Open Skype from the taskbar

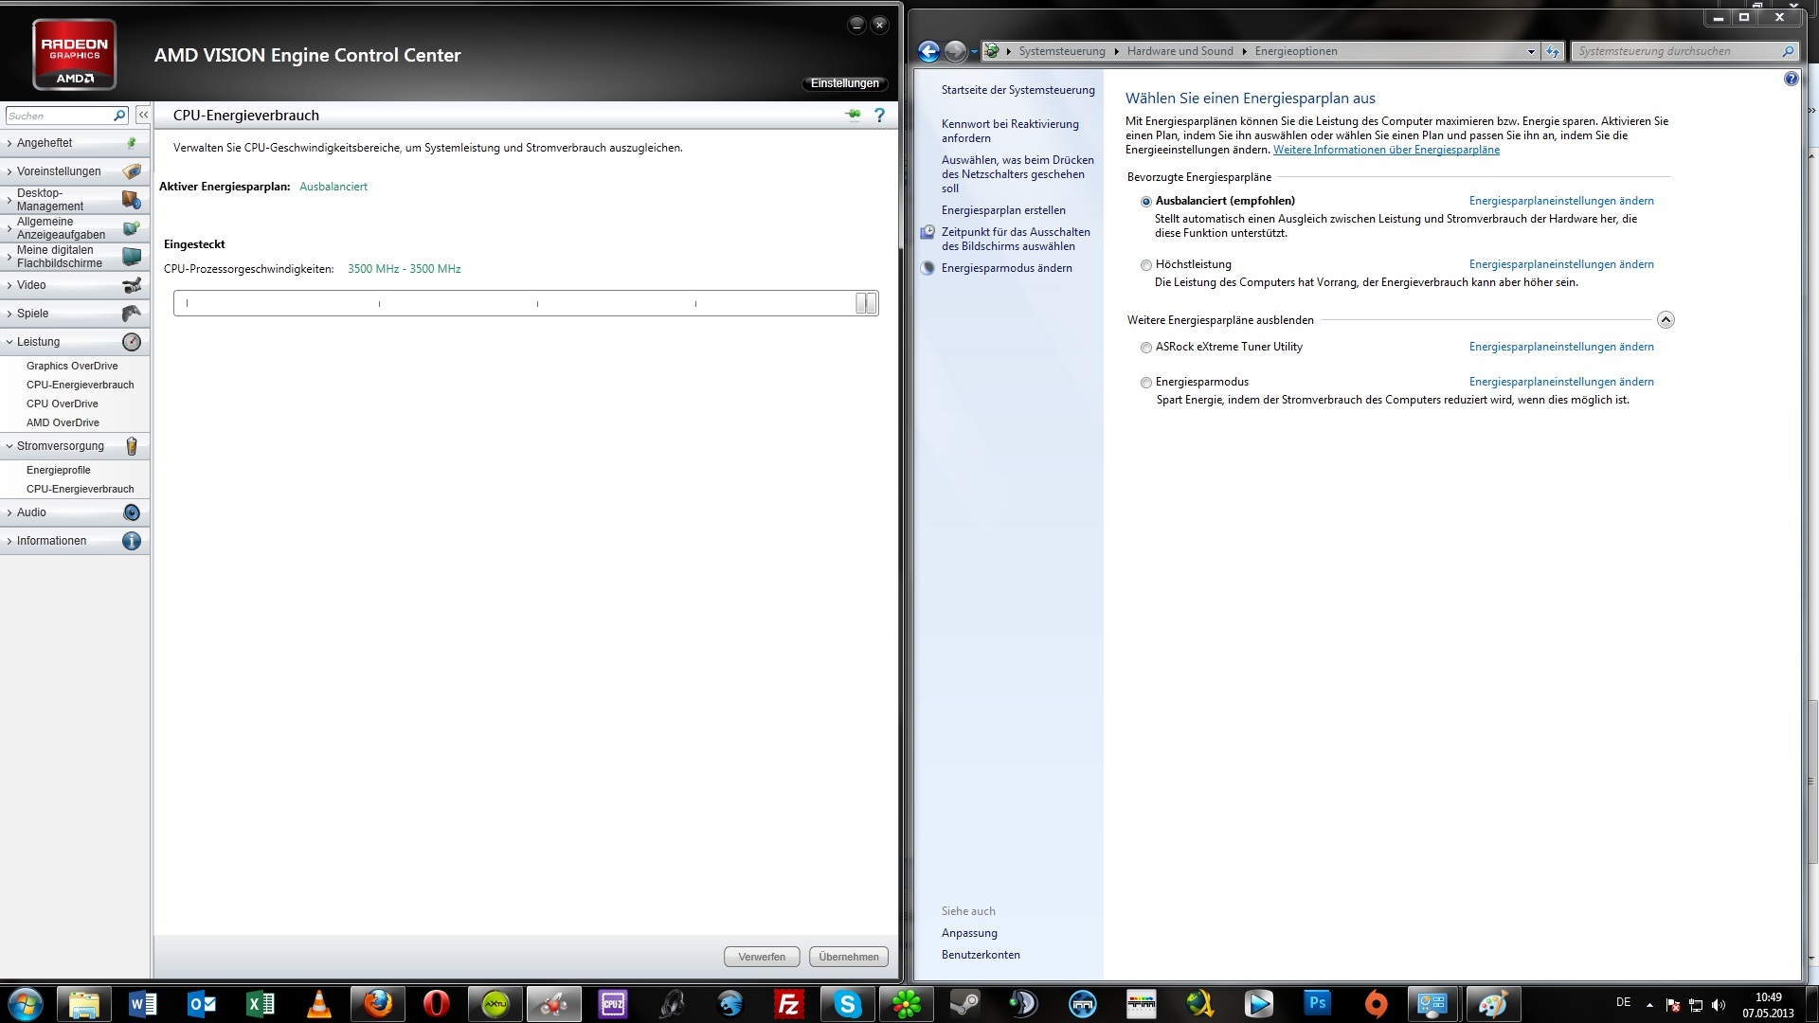click(847, 1003)
